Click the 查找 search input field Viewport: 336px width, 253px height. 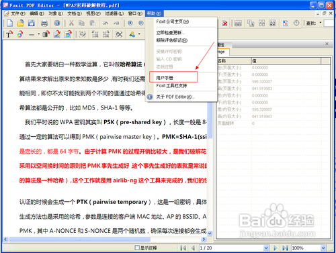pyautogui.click(x=329, y=23)
